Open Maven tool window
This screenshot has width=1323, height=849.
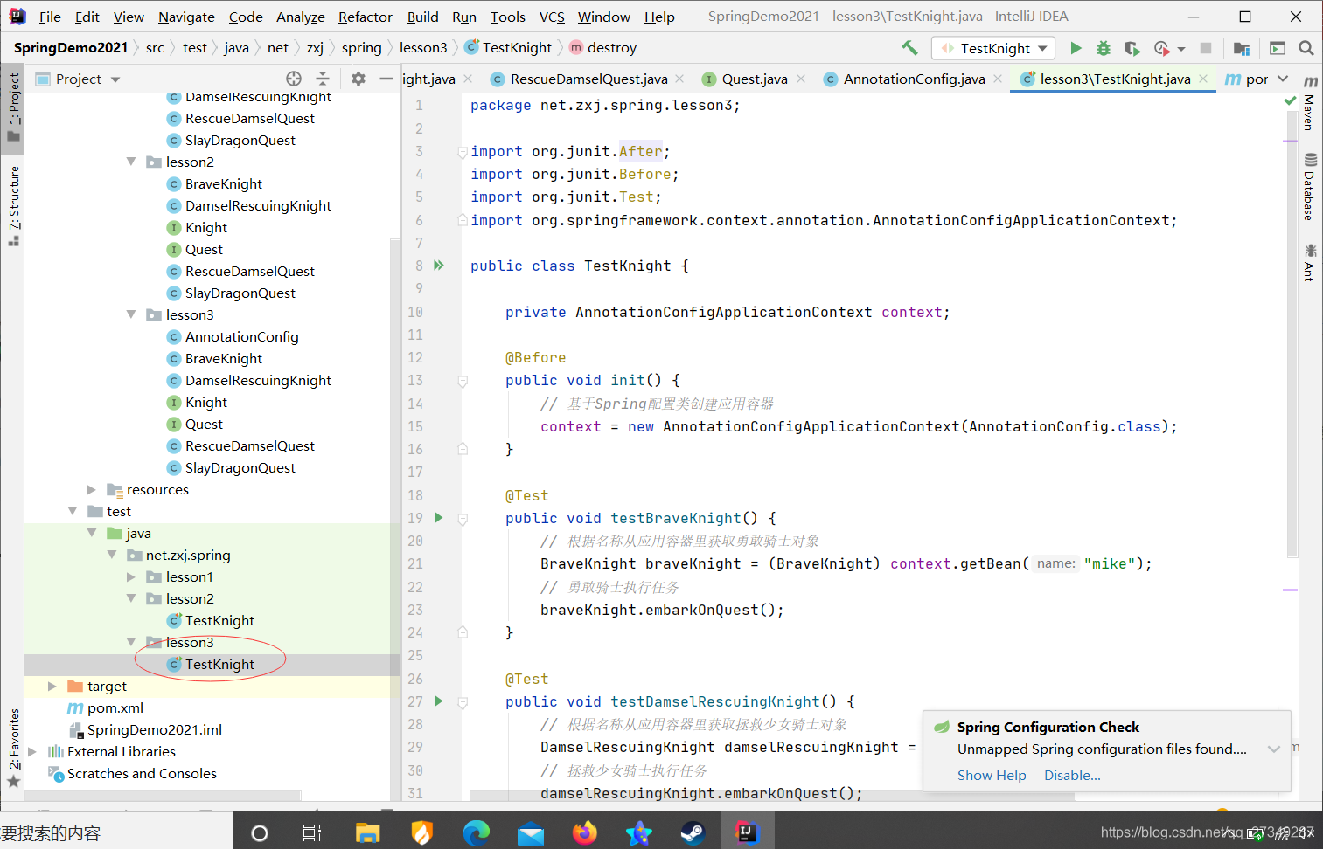click(1310, 103)
